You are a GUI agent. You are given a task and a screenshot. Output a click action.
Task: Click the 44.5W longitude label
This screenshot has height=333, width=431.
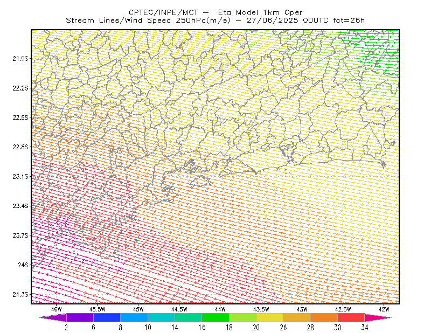click(x=179, y=309)
